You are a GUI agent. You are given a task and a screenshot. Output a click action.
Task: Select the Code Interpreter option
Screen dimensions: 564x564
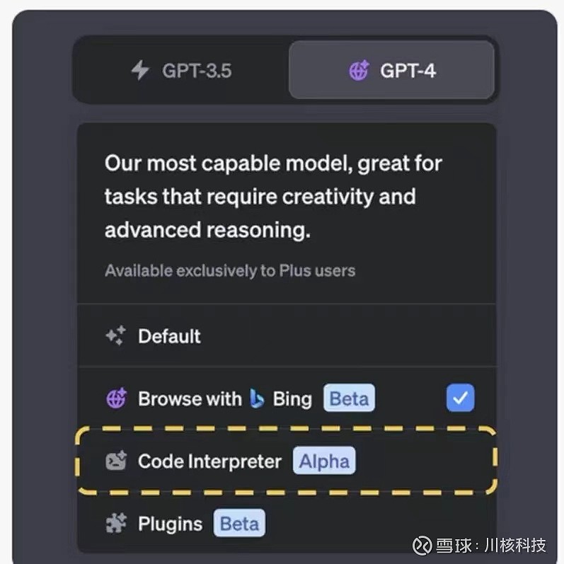click(x=209, y=462)
